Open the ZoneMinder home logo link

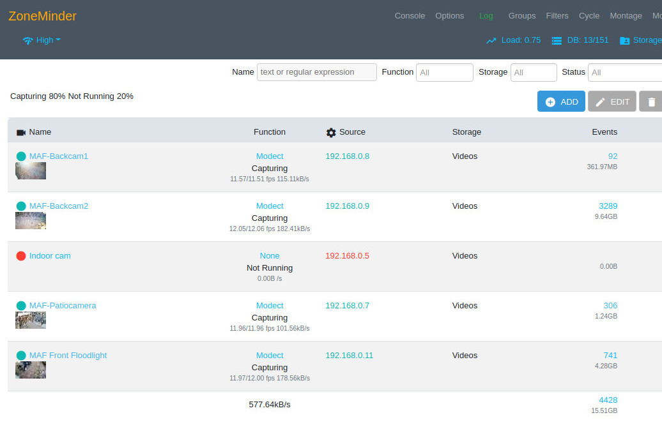tap(42, 16)
